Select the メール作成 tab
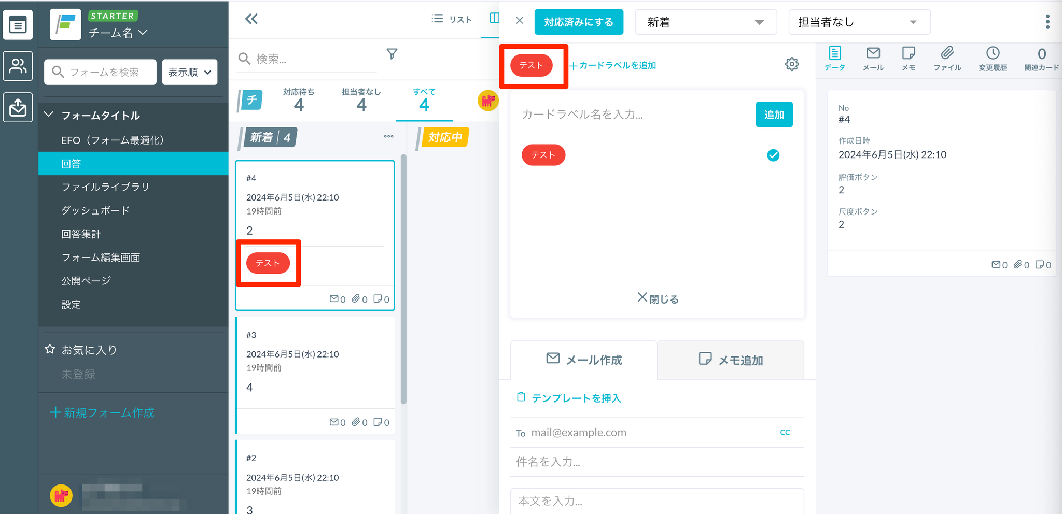The width and height of the screenshot is (1062, 514). click(x=584, y=360)
